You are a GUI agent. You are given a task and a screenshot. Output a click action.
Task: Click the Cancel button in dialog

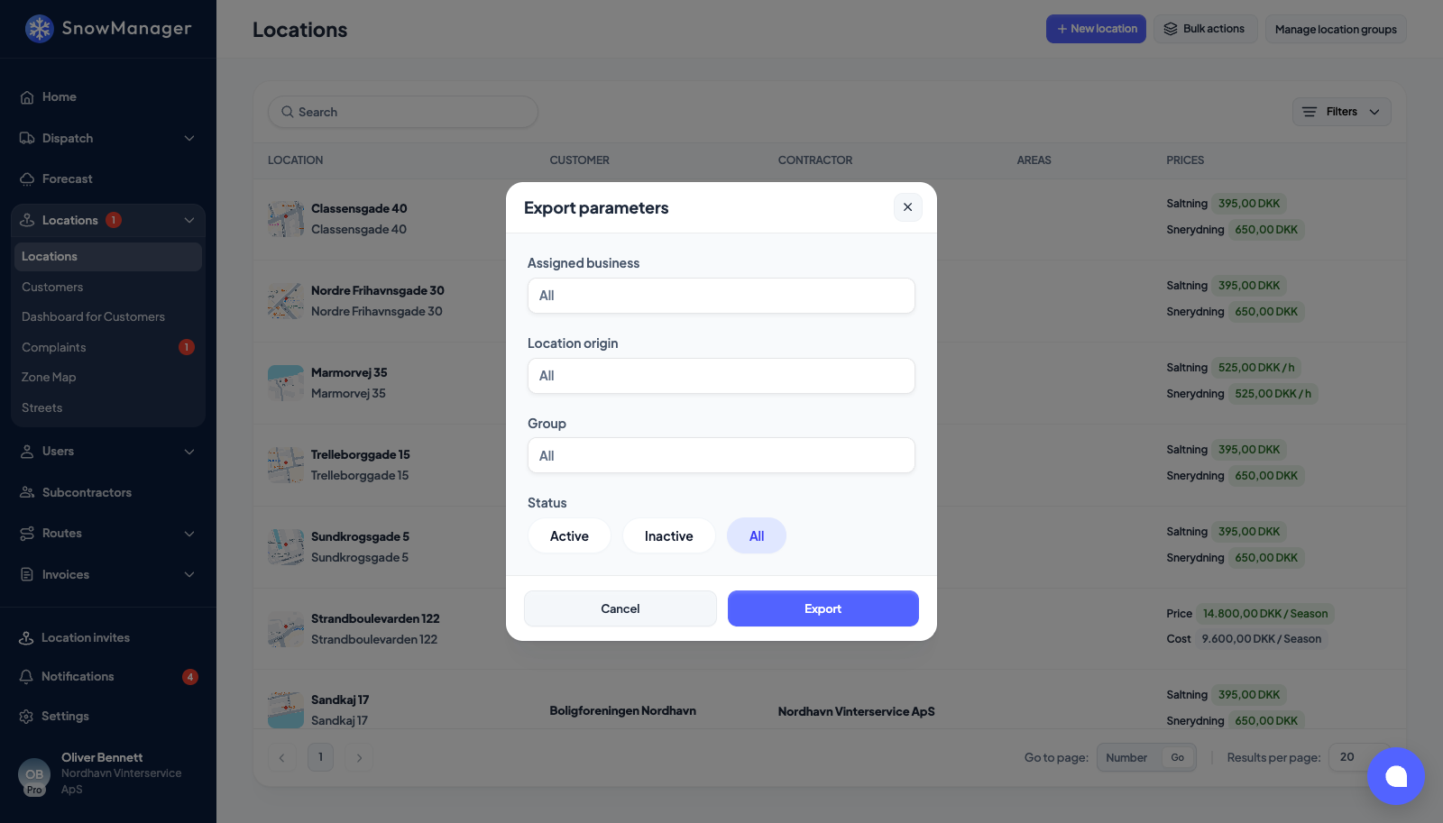pyautogui.click(x=620, y=608)
